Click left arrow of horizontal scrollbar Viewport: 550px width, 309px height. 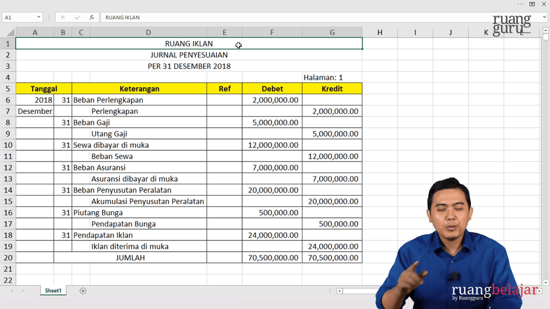pos(339,291)
